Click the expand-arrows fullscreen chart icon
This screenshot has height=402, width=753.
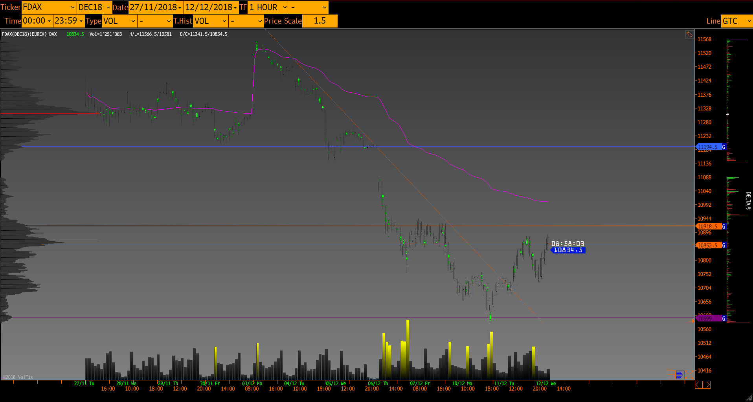tap(689, 375)
